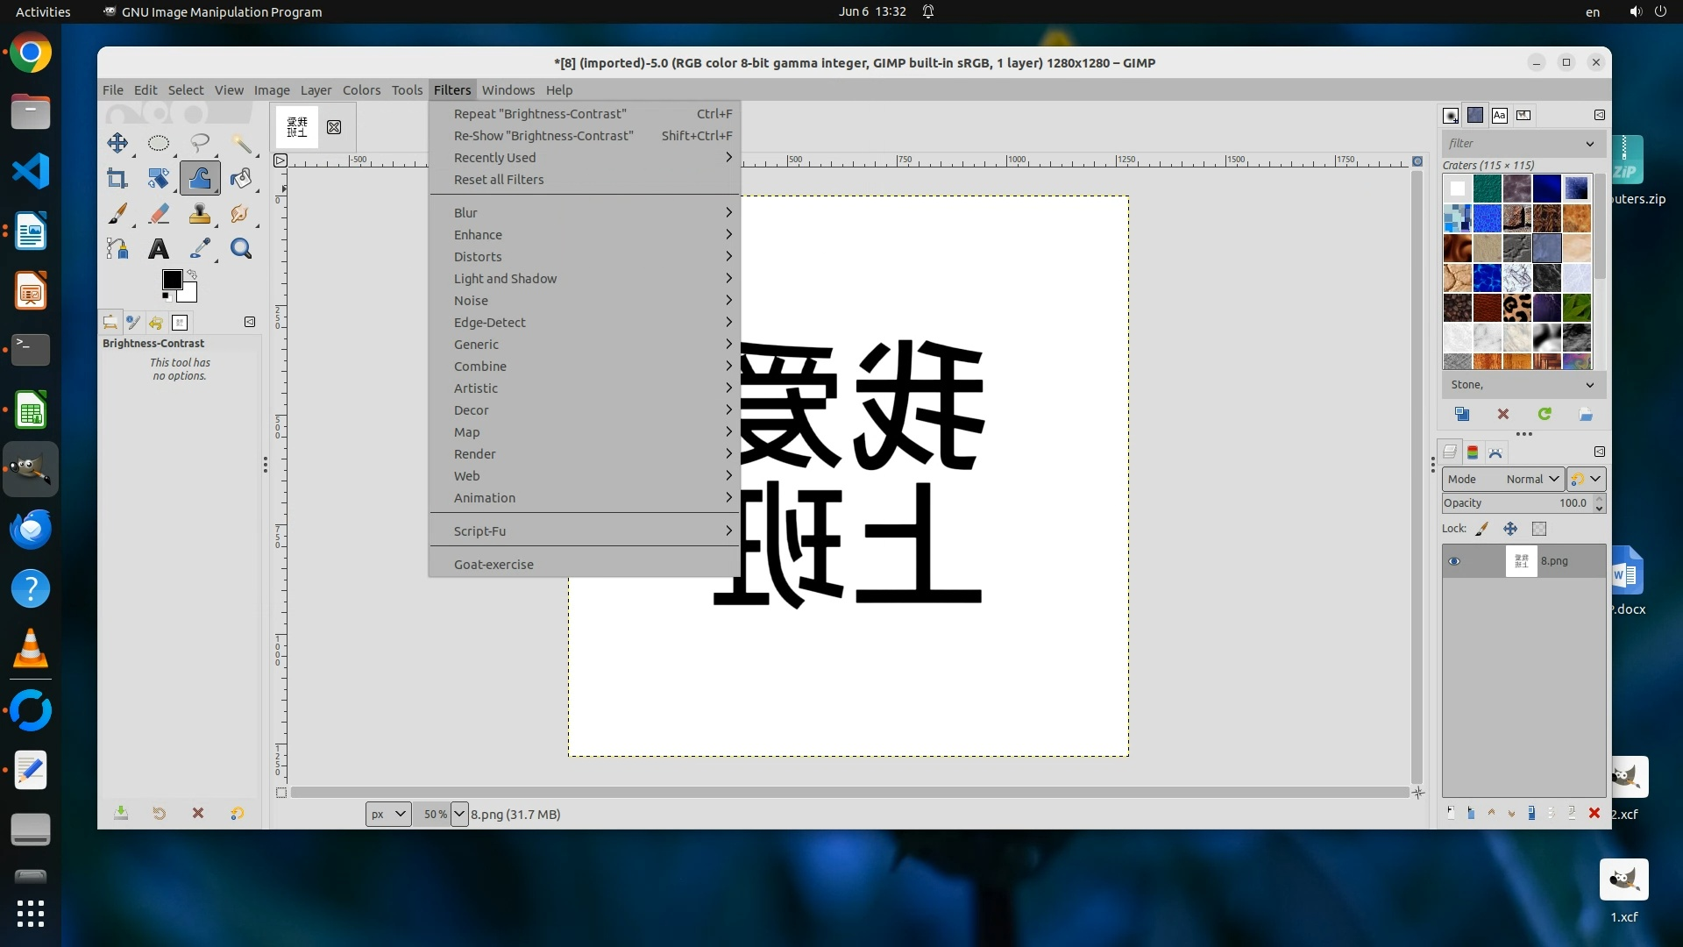
Task: Activate the Paths tool
Action: (117, 249)
